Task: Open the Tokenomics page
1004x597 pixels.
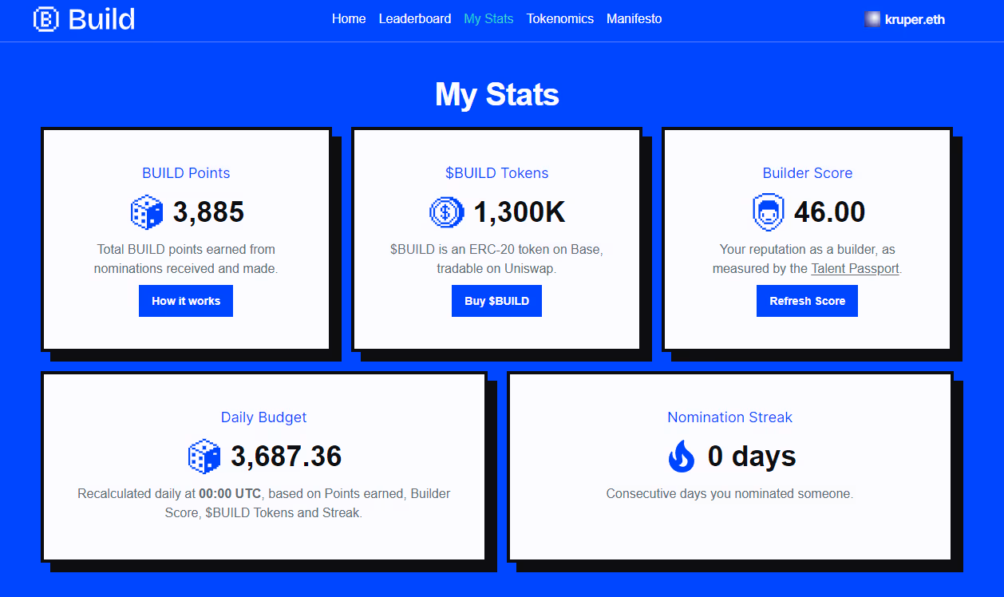Action: pyautogui.click(x=559, y=18)
